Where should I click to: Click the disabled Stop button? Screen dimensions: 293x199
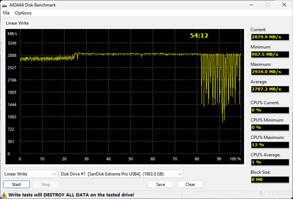click(x=46, y=184)
